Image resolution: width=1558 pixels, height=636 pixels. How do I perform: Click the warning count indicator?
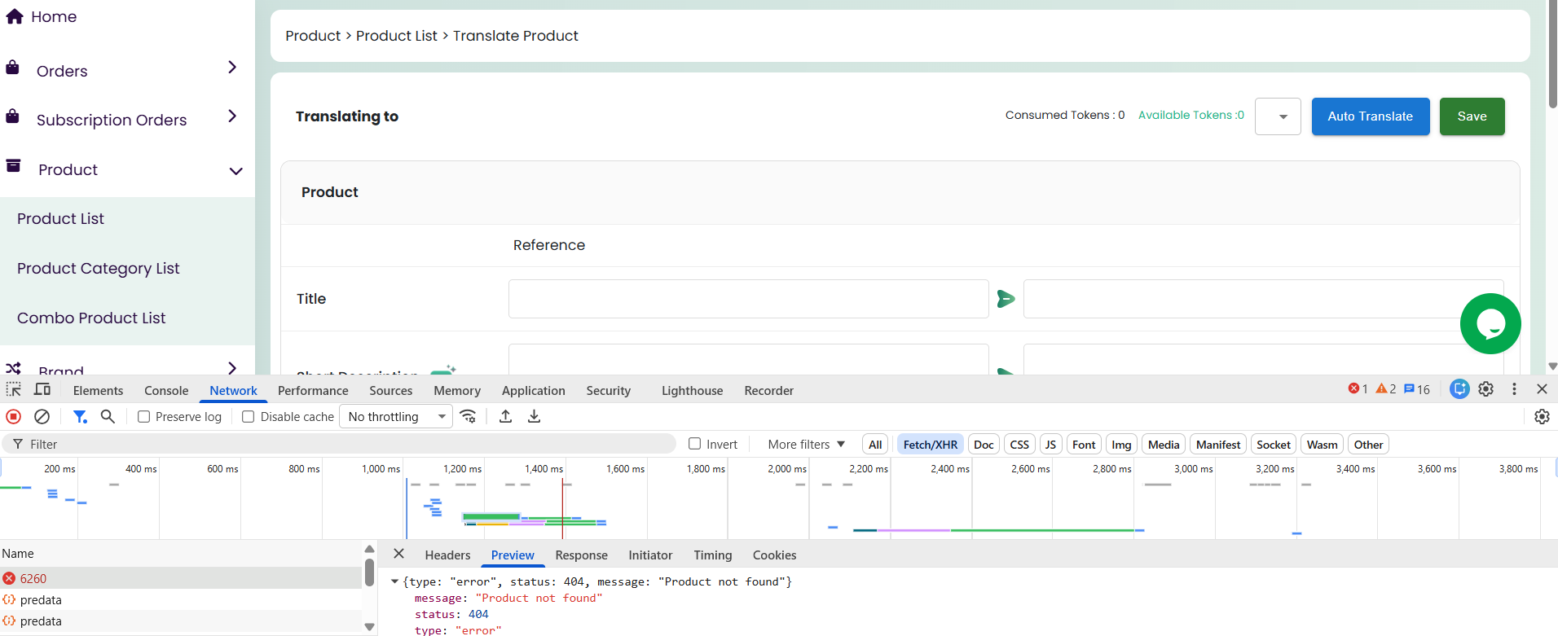[x=1386, y=389]
